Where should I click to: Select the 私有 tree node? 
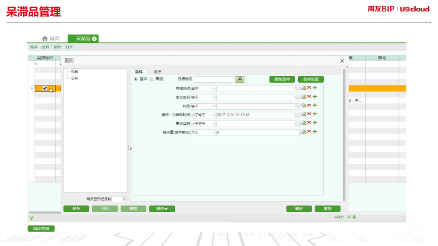pyautogui.click(x=74, y=72)
